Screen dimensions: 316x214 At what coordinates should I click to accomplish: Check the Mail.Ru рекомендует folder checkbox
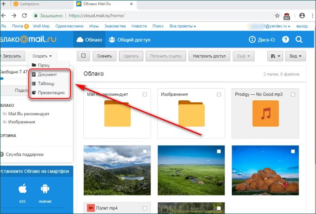[145, 94]
